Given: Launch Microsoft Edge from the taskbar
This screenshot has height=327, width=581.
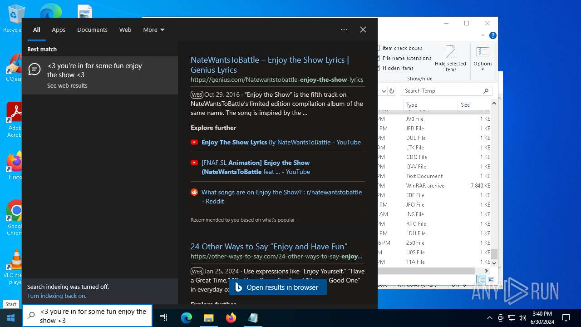Looking at the screenshot, I should [187, 318].
